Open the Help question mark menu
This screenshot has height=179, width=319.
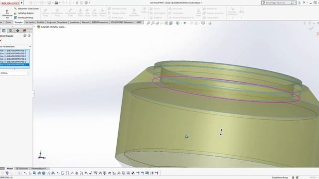pyautogui.click(x=304, y=3)
